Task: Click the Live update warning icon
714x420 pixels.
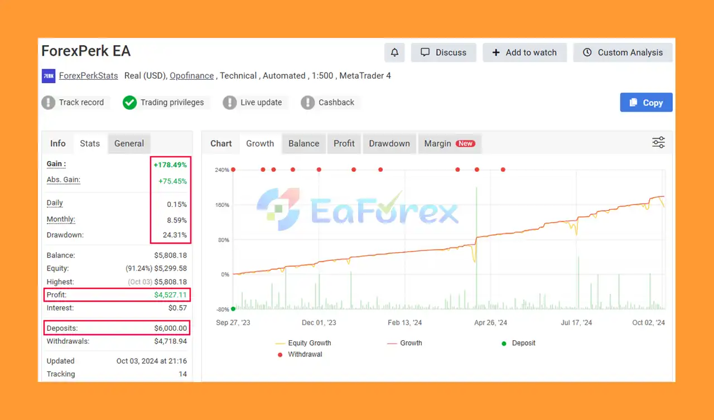Action: click(x=230, y=103)
